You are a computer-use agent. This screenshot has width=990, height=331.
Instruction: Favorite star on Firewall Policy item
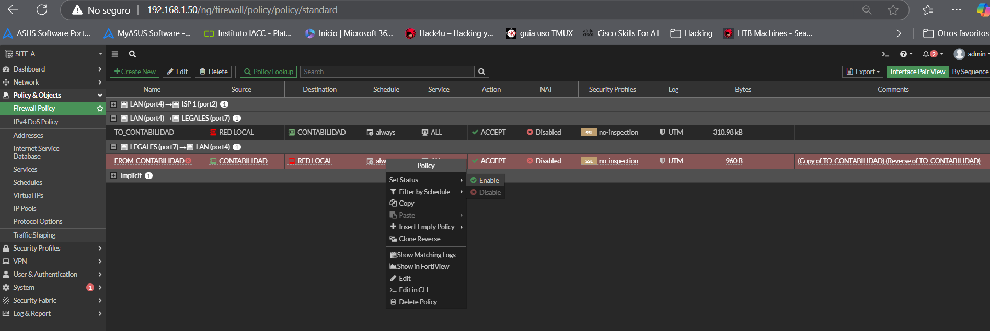coord(100,109)
